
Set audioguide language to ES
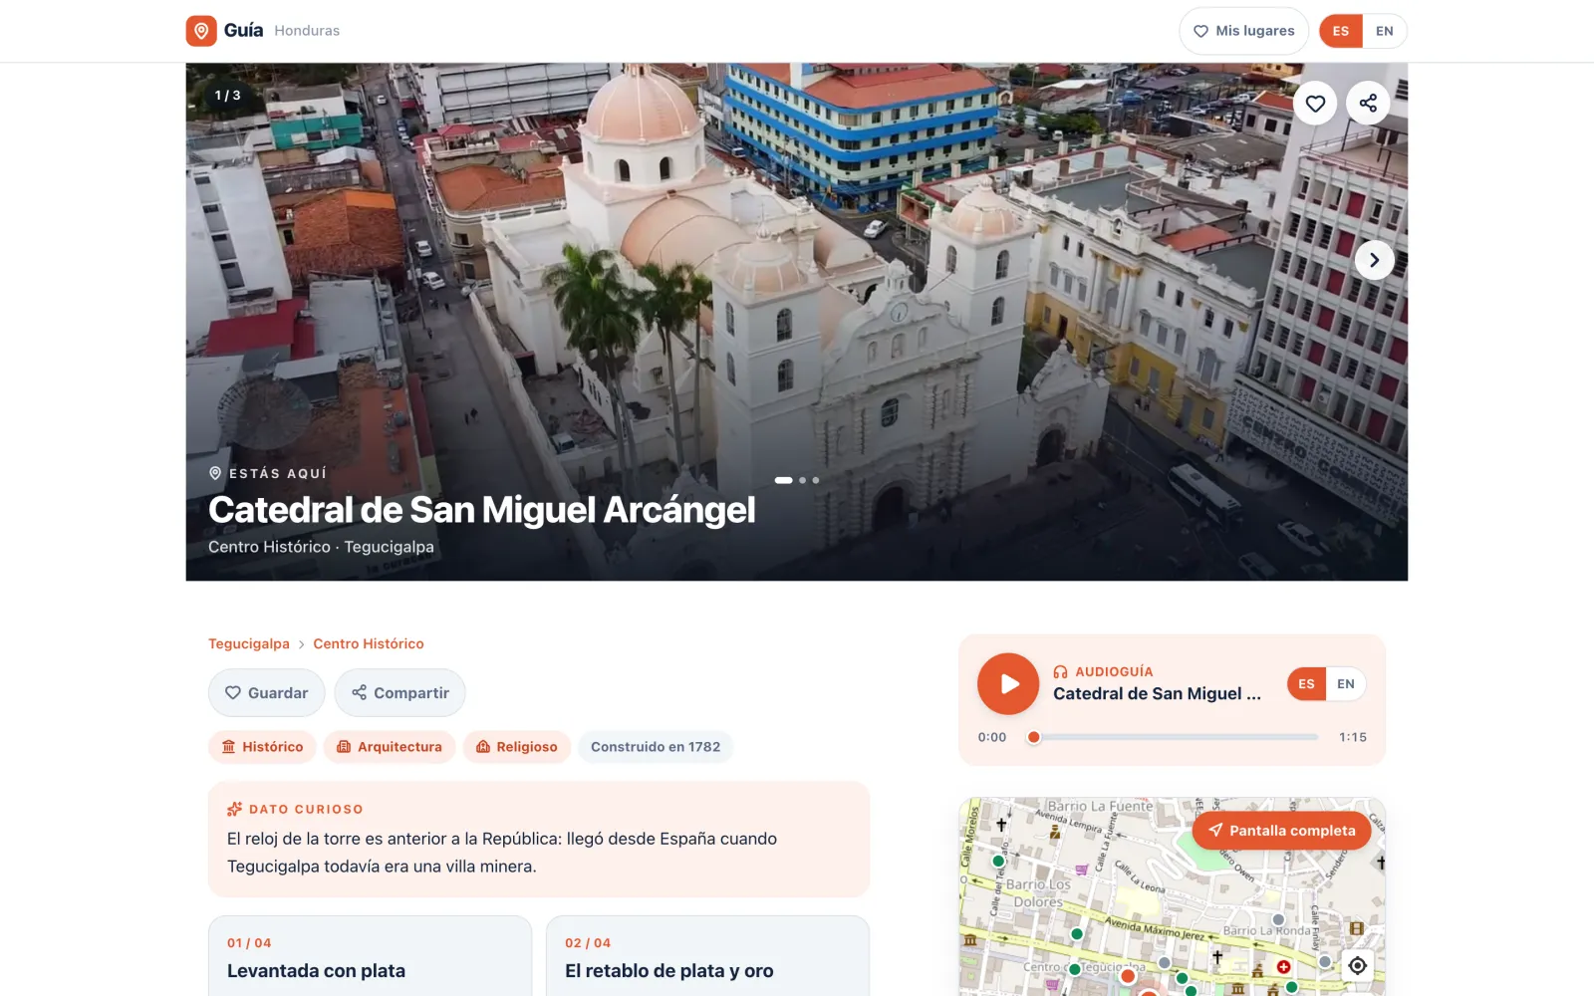pos(1306,684)
